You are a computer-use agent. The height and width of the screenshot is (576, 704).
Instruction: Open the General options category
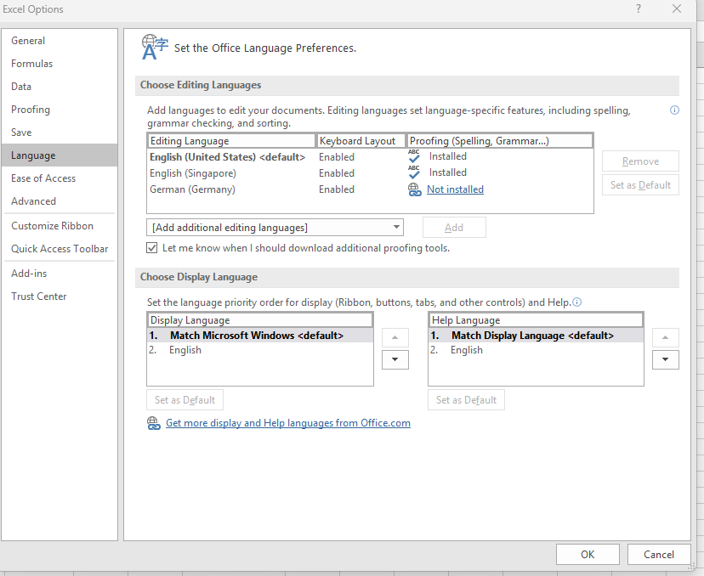click(x=60, y=41)
